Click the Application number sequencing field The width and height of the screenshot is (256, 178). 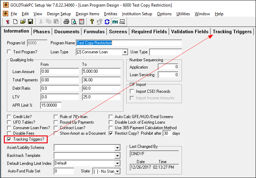click(x=168, y=67)
